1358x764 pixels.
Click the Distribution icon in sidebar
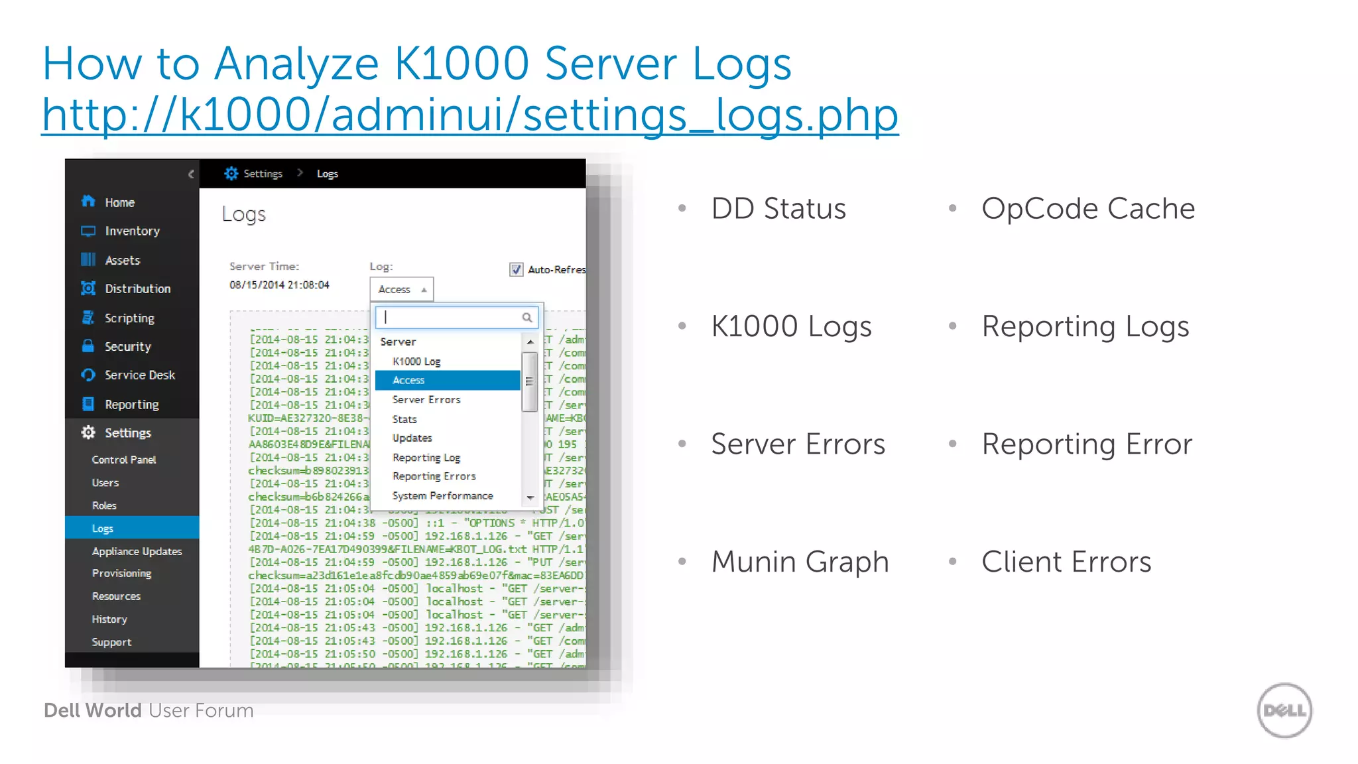(x=88, y=288)
